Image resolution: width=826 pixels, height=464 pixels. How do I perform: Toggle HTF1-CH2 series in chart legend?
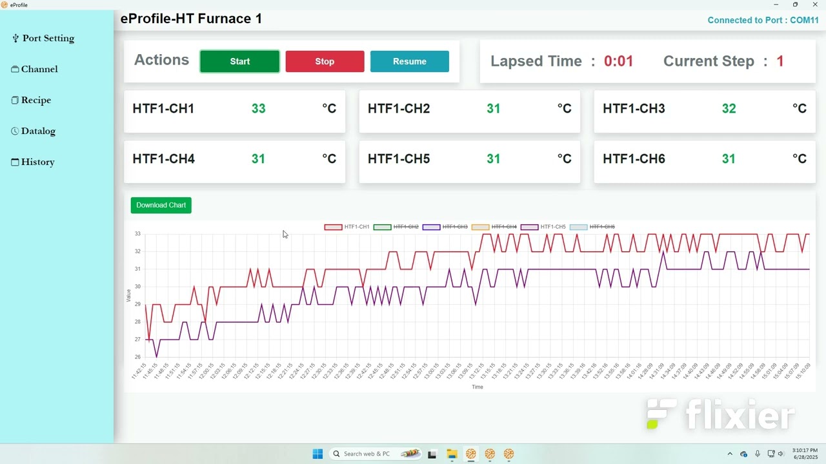[x=396, y=227]
